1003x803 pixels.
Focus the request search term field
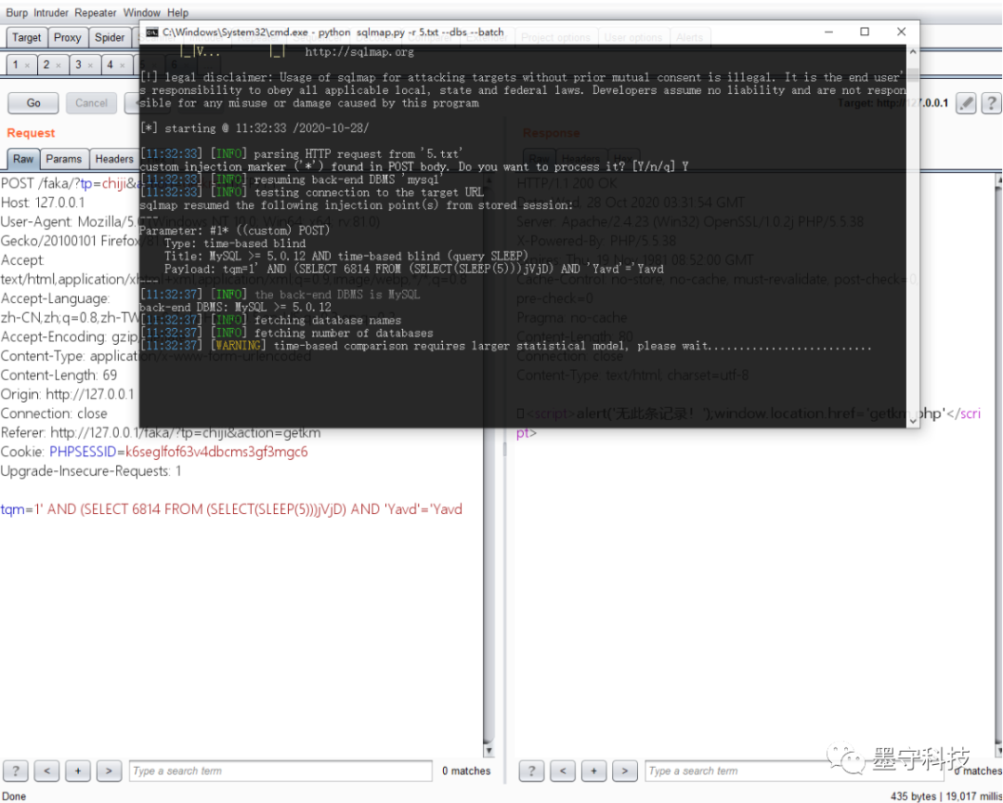[x=280, y=770]
